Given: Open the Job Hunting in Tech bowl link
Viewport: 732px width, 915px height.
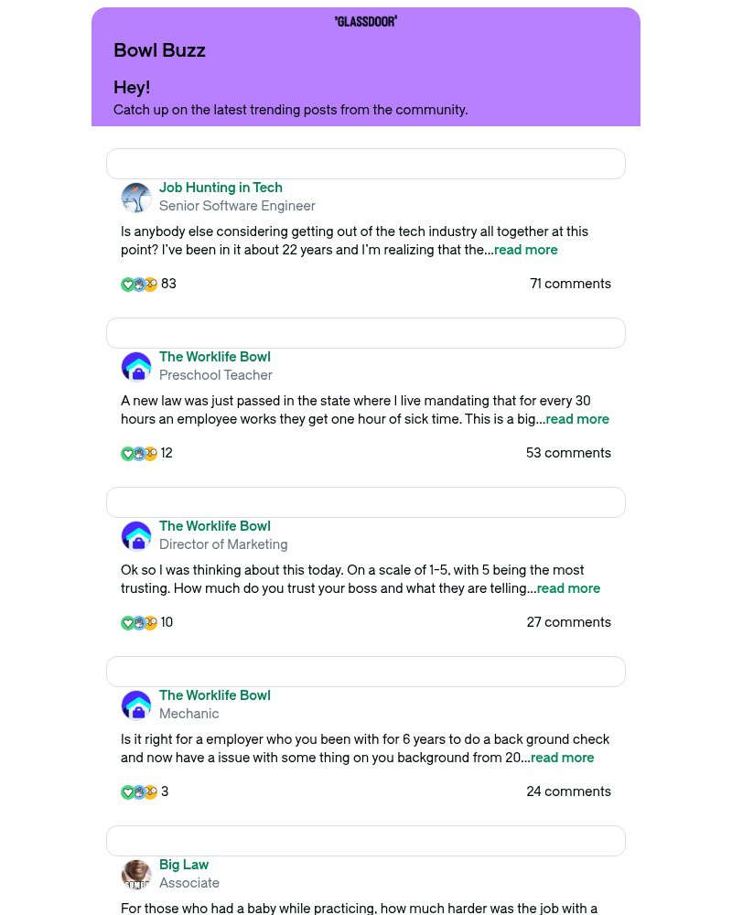Looking at the screenshot, I should (221, 188).
